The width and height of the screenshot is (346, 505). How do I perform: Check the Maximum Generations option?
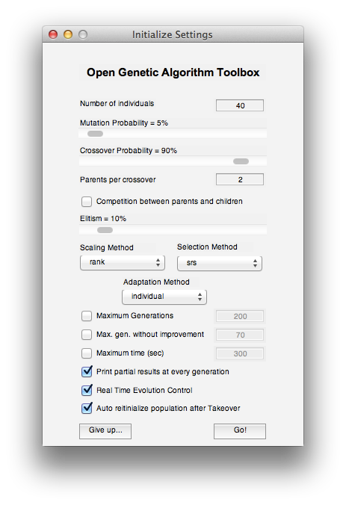point(87,316)
